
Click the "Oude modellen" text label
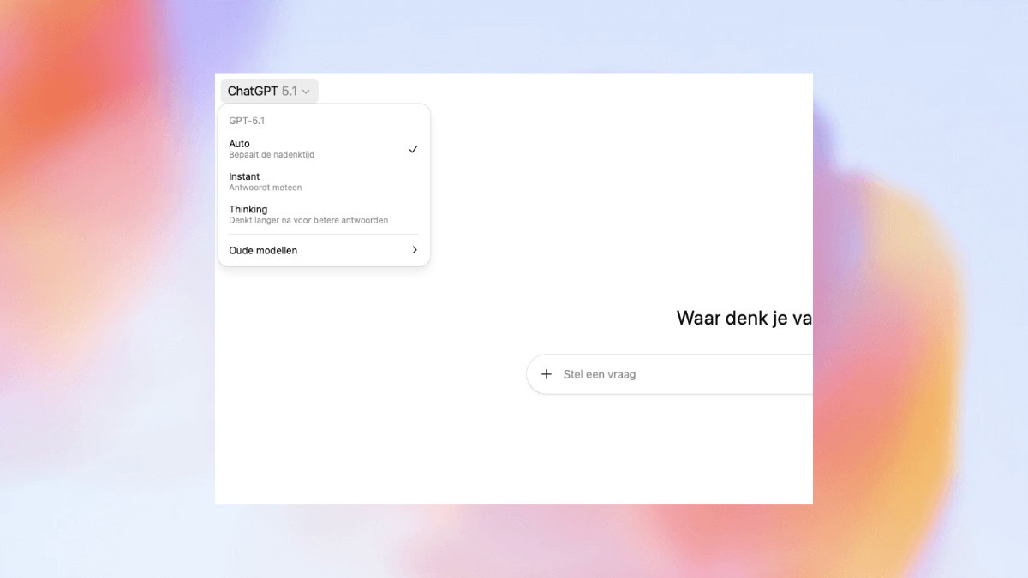point(263,250)
